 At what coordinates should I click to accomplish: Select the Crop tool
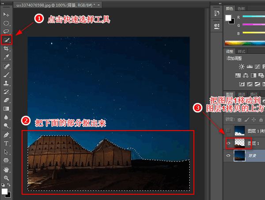coord(6,49)
